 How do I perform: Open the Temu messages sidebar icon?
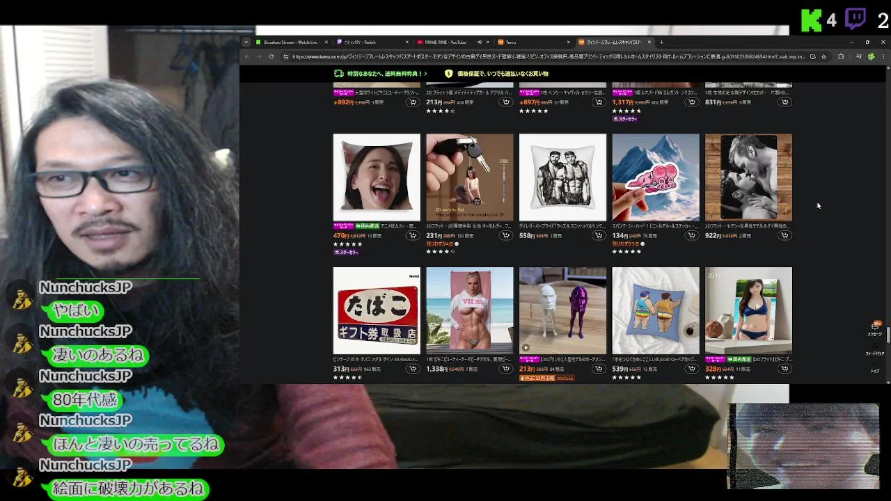coord(875,329)
